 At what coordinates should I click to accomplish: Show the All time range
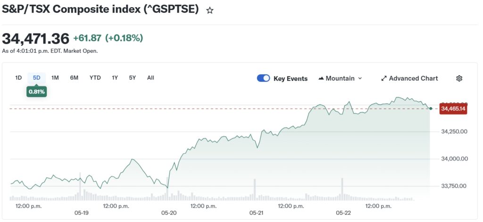tap(150, 77)
